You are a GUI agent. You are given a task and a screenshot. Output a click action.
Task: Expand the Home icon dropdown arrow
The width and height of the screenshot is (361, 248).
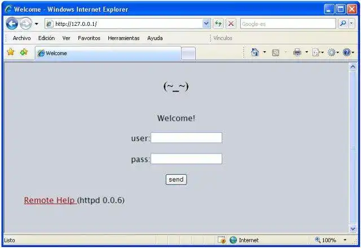click(x=265, y=52)
